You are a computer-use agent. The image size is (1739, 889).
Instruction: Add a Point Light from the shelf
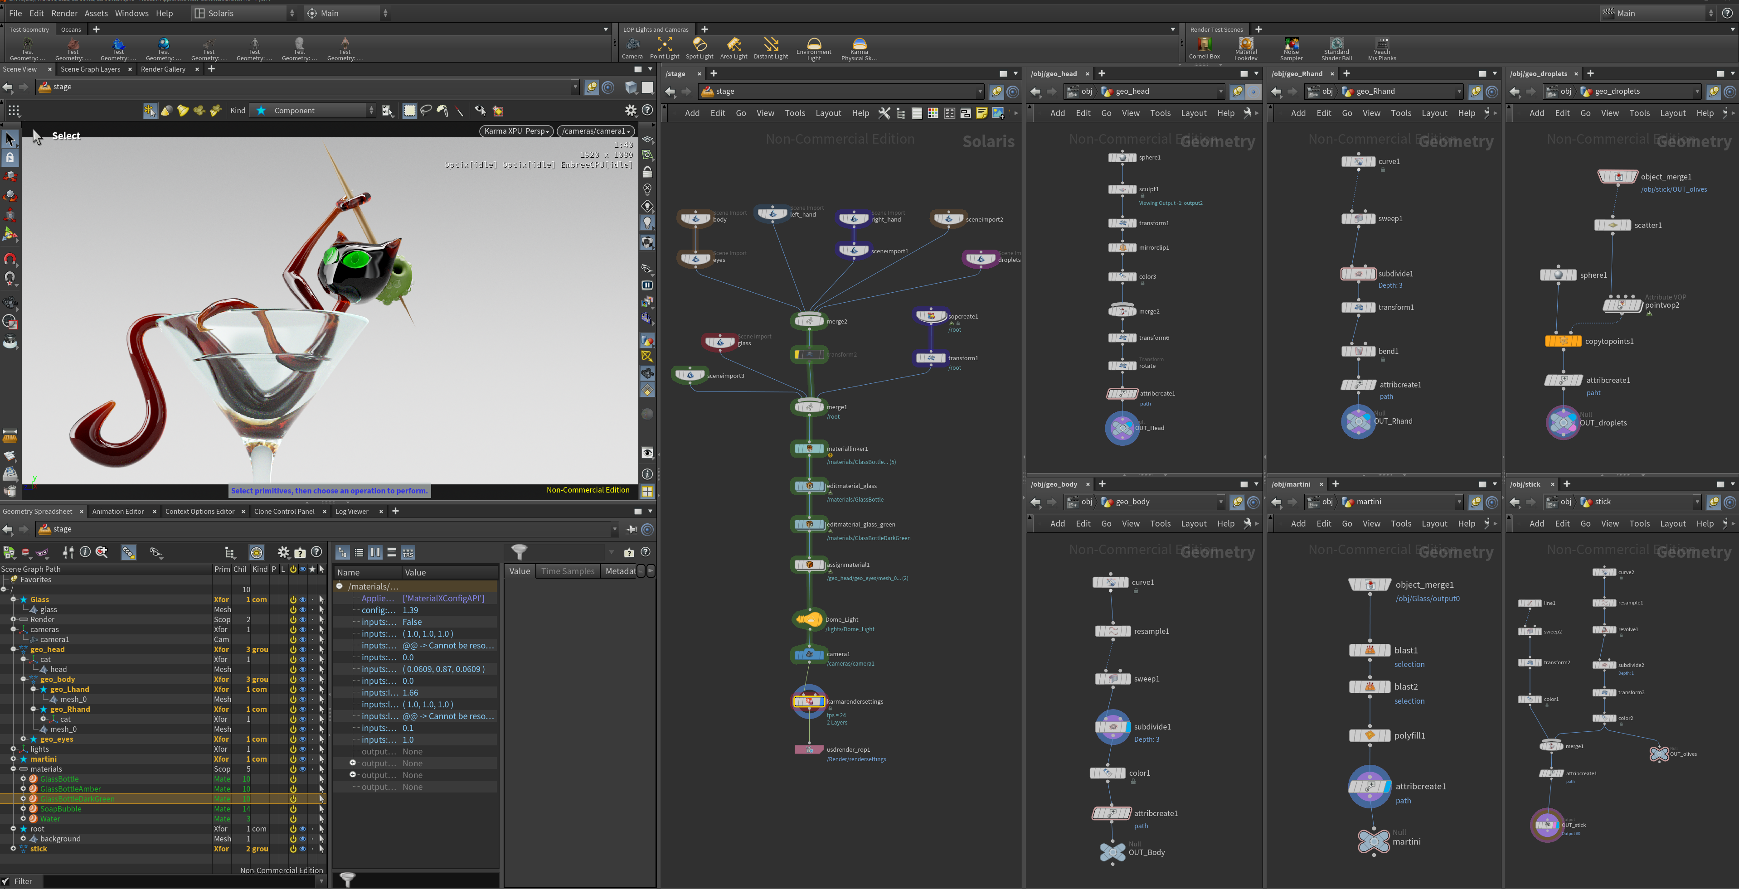click(664, 48)
